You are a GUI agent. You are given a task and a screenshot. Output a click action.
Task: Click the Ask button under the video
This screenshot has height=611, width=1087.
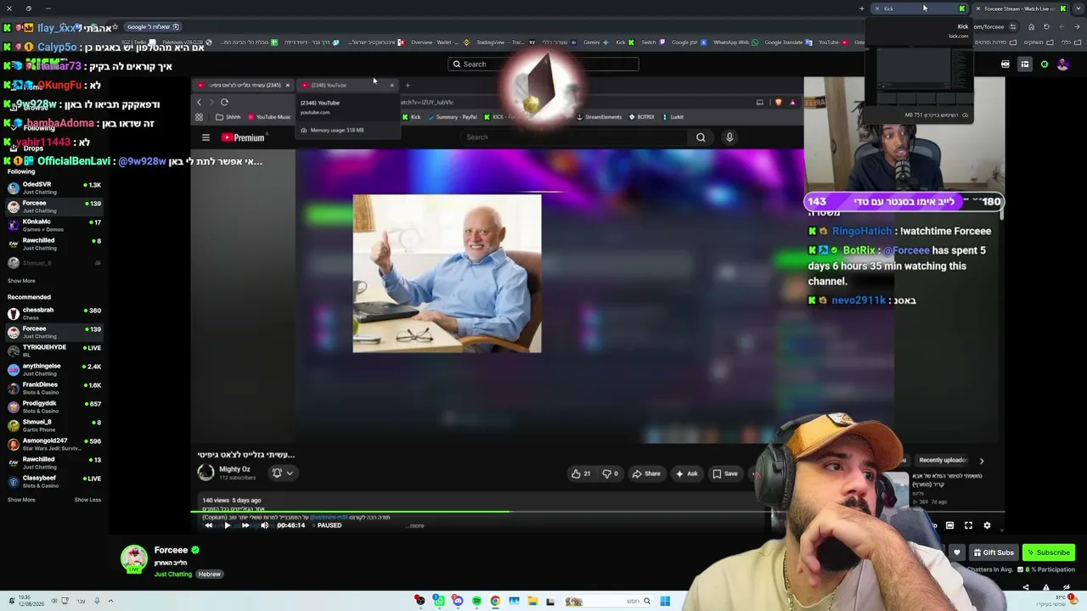[x=686, y=474]
